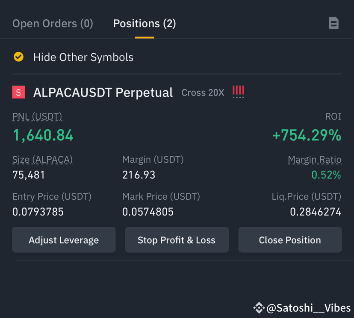Select the Positions (2) tab

coord(145,23)
